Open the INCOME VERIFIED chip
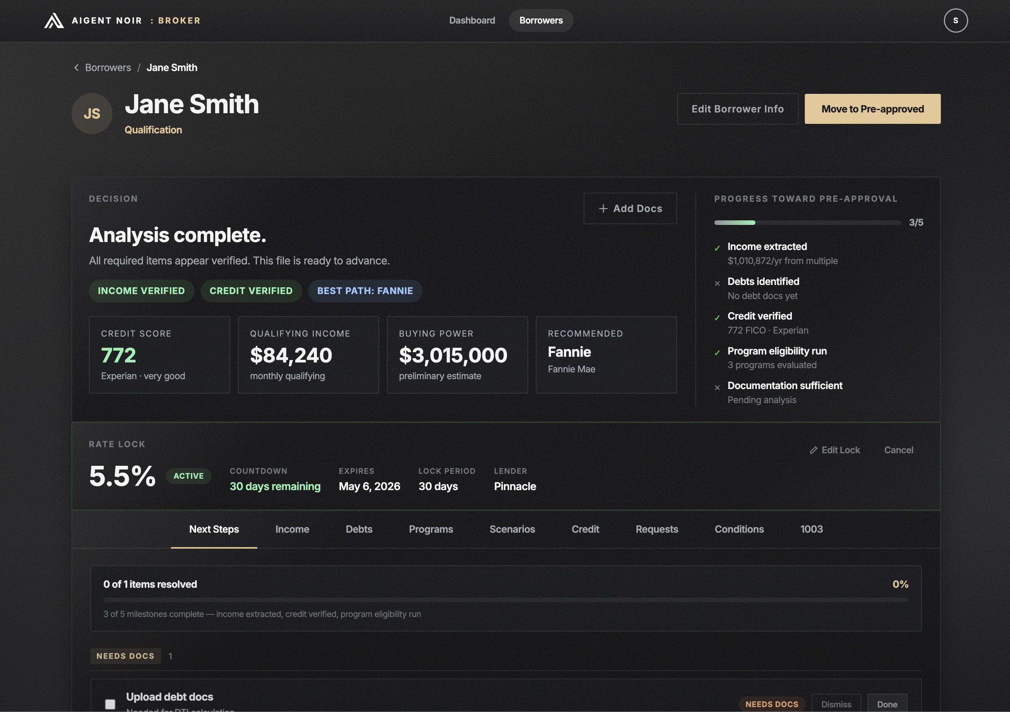Image resolution: width=1010 pixels, height=712 pixels. 141,291
